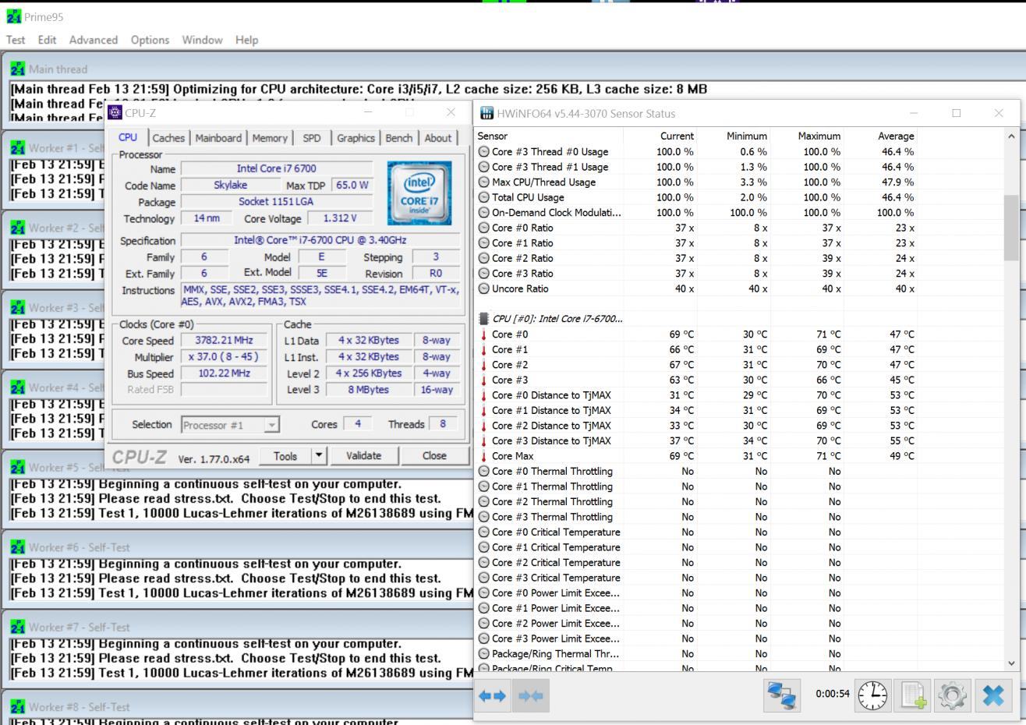Click the Tools button in CPU-Z
This screenshot has width=1026, height=725.
(285, 456)
